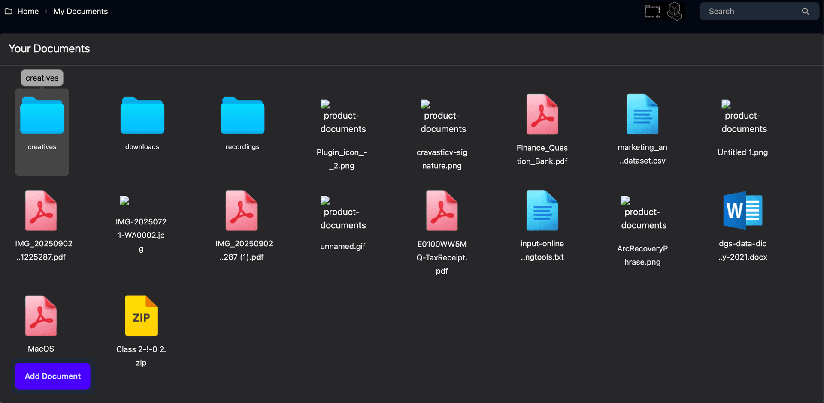The image size is (824, 403).
Task: Click the magnifier search icon
Action: pos(806,11)
